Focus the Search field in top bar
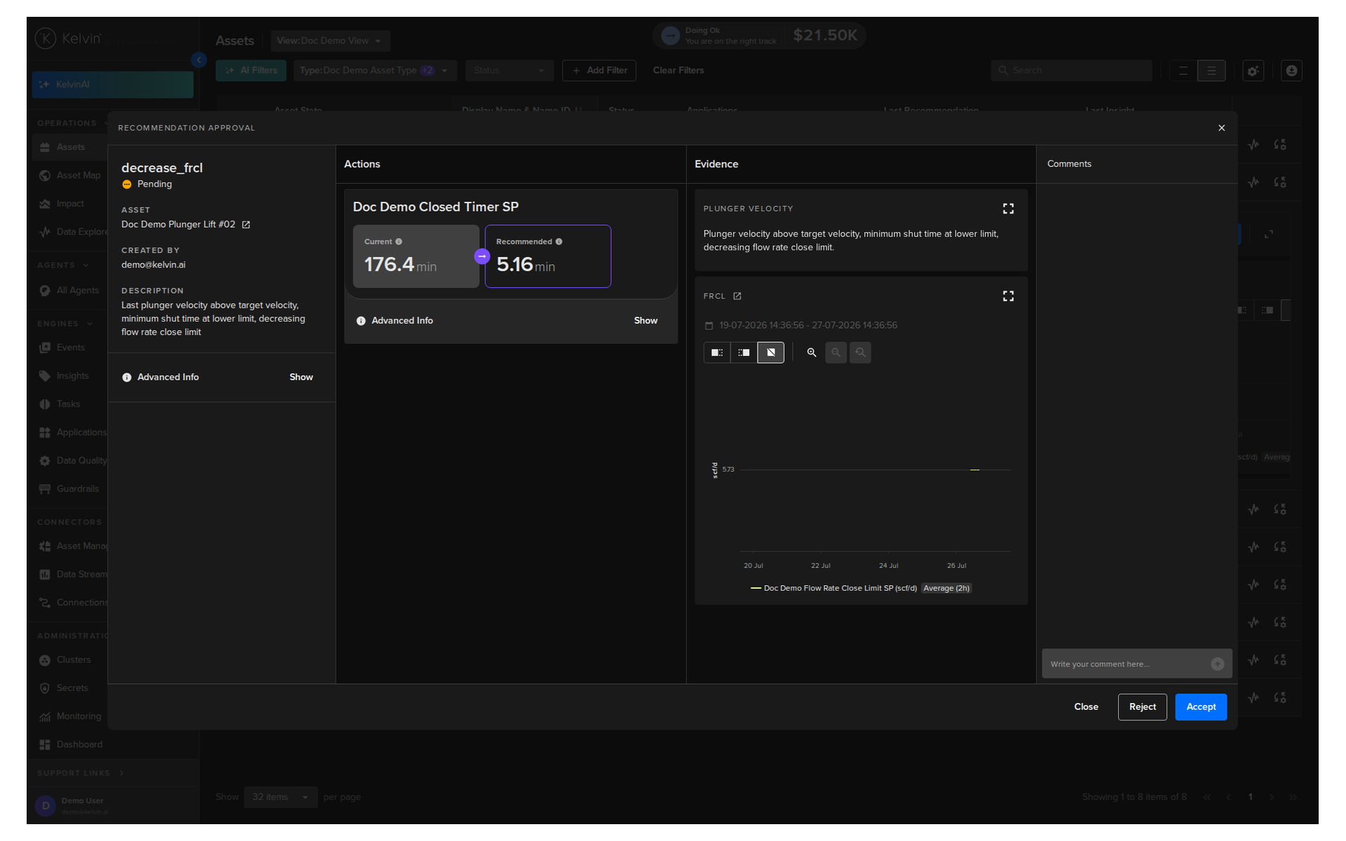The height and width of the screenshot is (841, 1346). tap(1071, 70)
